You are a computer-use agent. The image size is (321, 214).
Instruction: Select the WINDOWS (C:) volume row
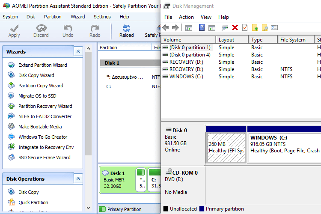[x=241, y=76]
